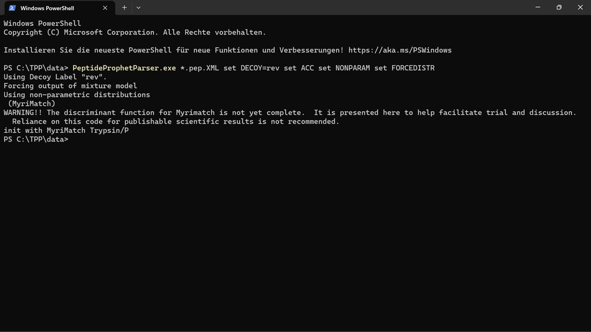This screenshot has height=332, width=591.
Task: Click the Using Decoy Label "rev" line
Action: pyautogui.click(x=55, y=77)
